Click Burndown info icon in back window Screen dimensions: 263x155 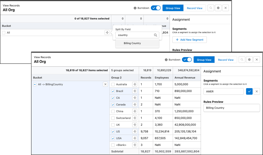135,8
